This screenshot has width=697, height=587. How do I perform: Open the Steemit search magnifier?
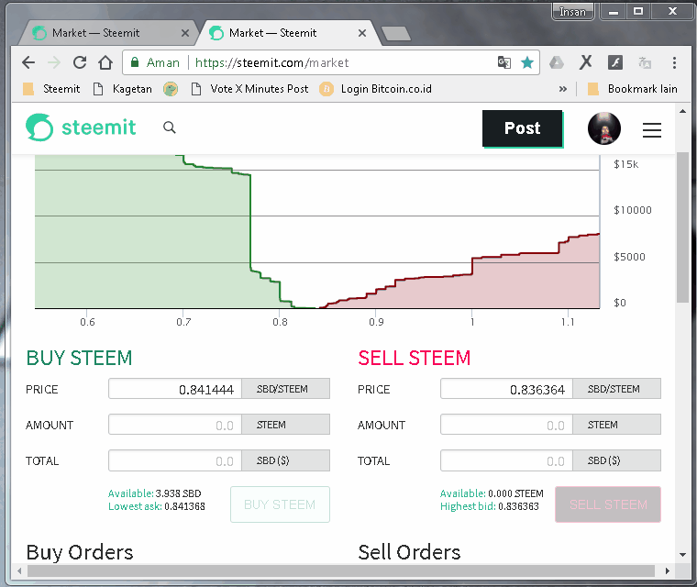tap(170, 127)
